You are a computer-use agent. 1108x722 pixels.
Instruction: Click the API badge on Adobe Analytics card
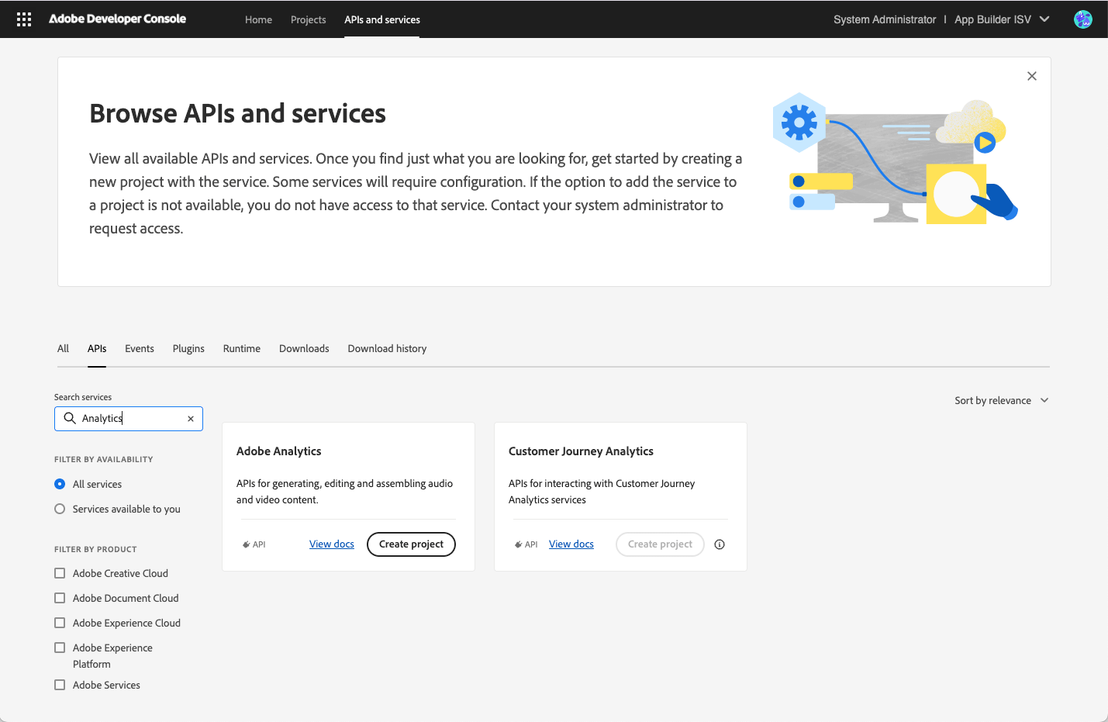(254, 544)
